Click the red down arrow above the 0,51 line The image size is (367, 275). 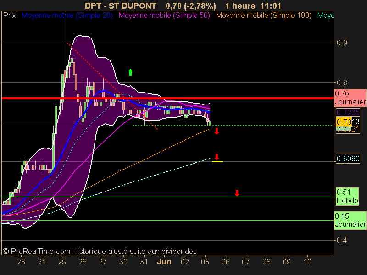coord(237,193)
